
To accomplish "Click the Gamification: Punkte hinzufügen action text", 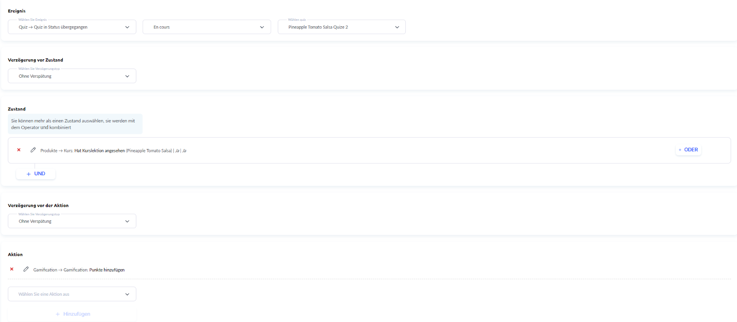I will point(79,270).
